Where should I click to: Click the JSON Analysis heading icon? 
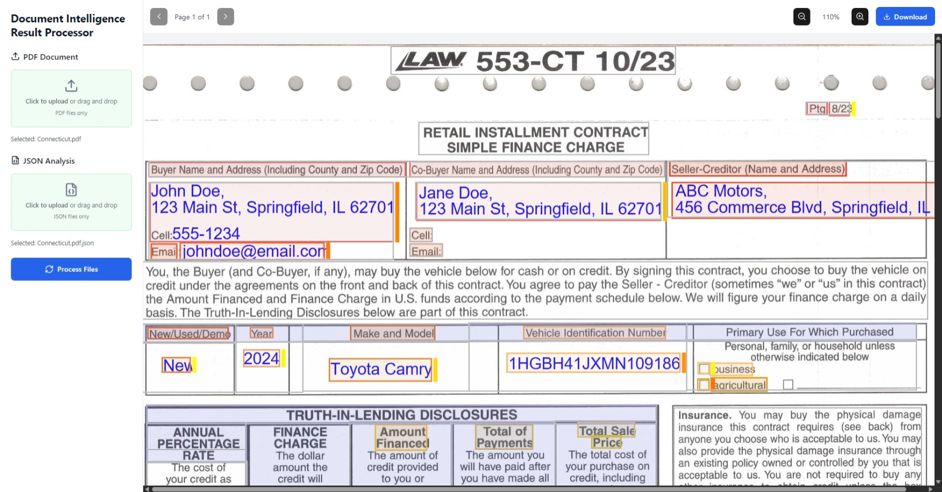[x=15, y=160]
